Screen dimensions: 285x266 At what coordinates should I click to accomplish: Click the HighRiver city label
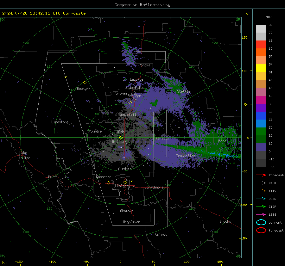pyautogui.click(x=131, y=222)
